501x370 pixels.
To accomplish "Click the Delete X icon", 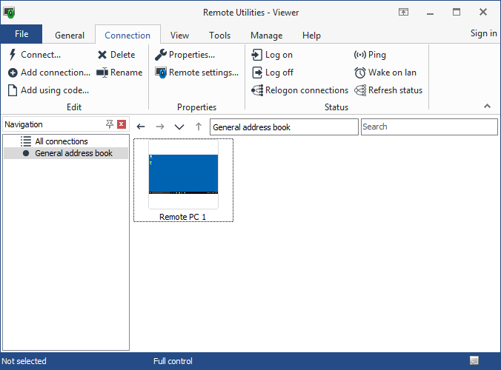I will pos(102,55).
